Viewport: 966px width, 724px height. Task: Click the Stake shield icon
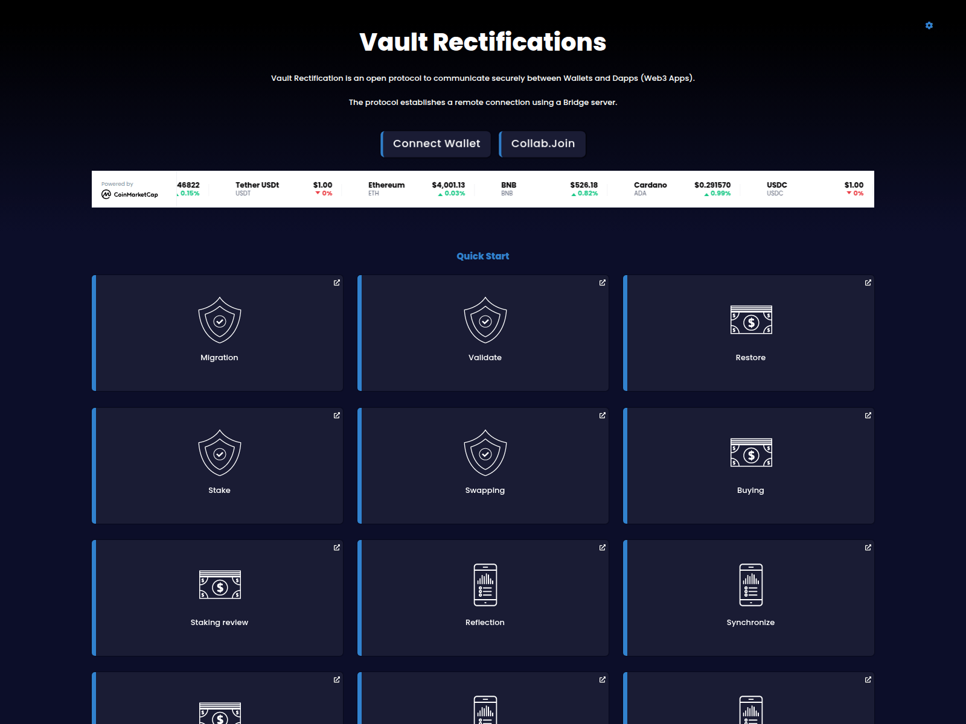click(220, 453)
